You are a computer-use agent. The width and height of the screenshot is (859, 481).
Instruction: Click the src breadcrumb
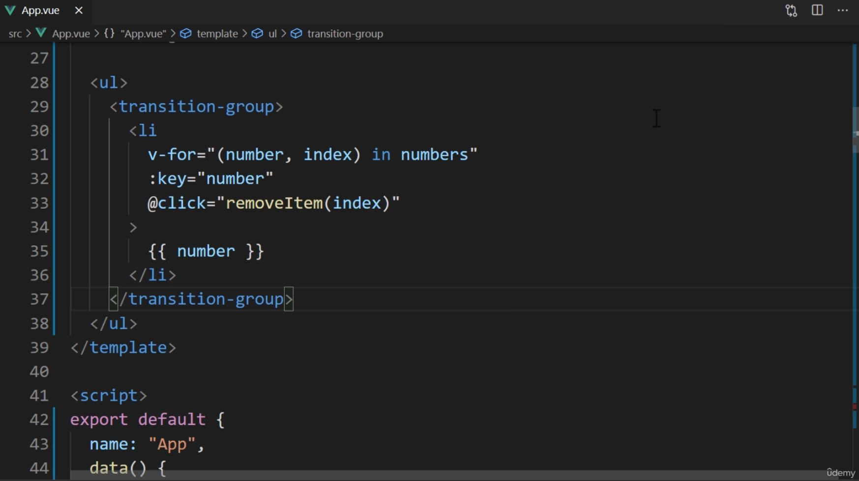(15, 34)
